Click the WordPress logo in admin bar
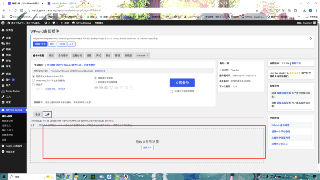This screenshot has width=320, height=180. coord(3,23)
